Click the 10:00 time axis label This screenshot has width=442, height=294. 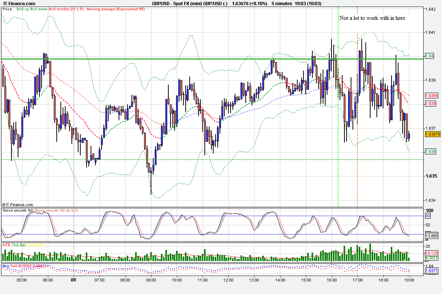[x=177, y=280]
